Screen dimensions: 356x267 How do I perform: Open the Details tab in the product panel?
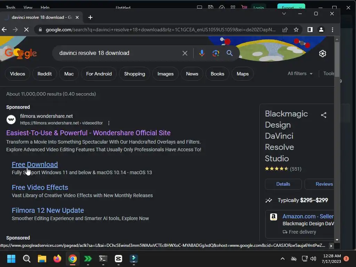(283, 184)
